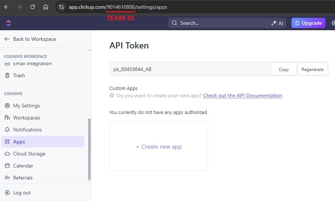
Task: Reload the page with the refresh icon
Action: [33, 7]
